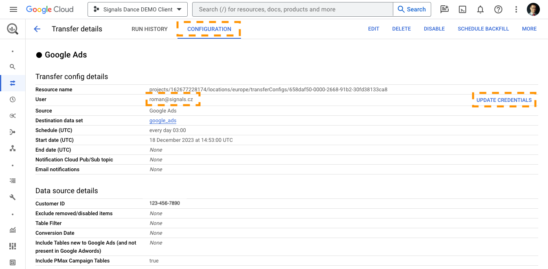Open the MORE actions menu
The width and height of the screenshot is (548, 269).
pos(529,29)
